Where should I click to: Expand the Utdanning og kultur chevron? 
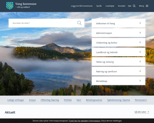click(140, 42)
